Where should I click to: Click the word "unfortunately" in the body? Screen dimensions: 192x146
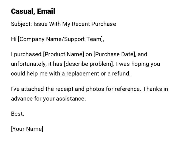28,64
